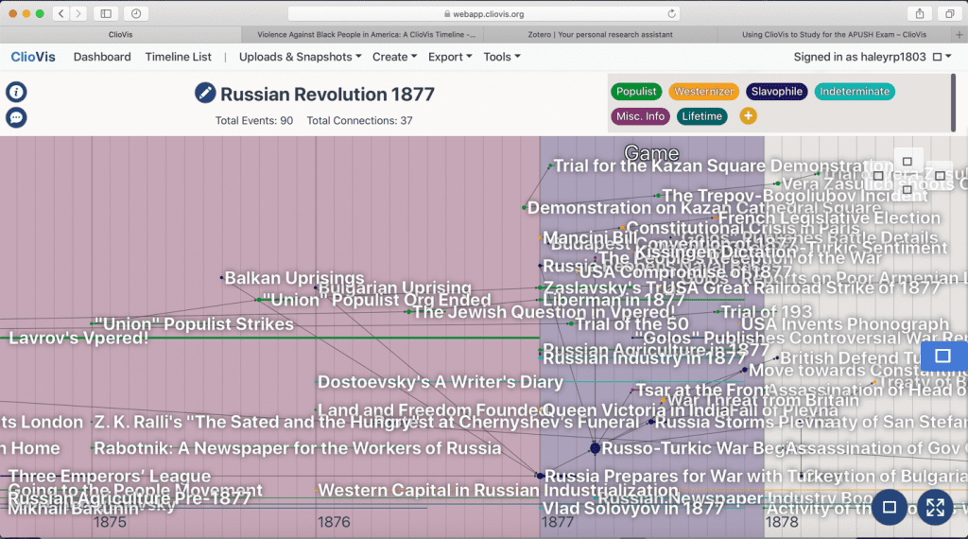The image size is (968, 539).
Task: Show all tabs in Safari
Action: click(949, 13)
